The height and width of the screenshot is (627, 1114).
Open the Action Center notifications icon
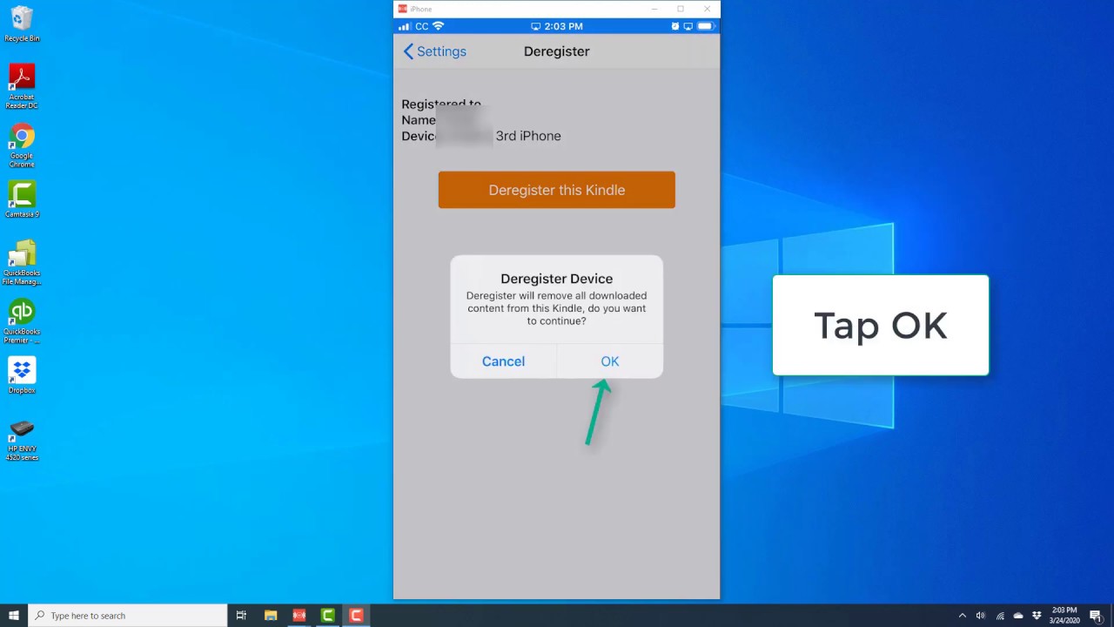pos(1097,616)
